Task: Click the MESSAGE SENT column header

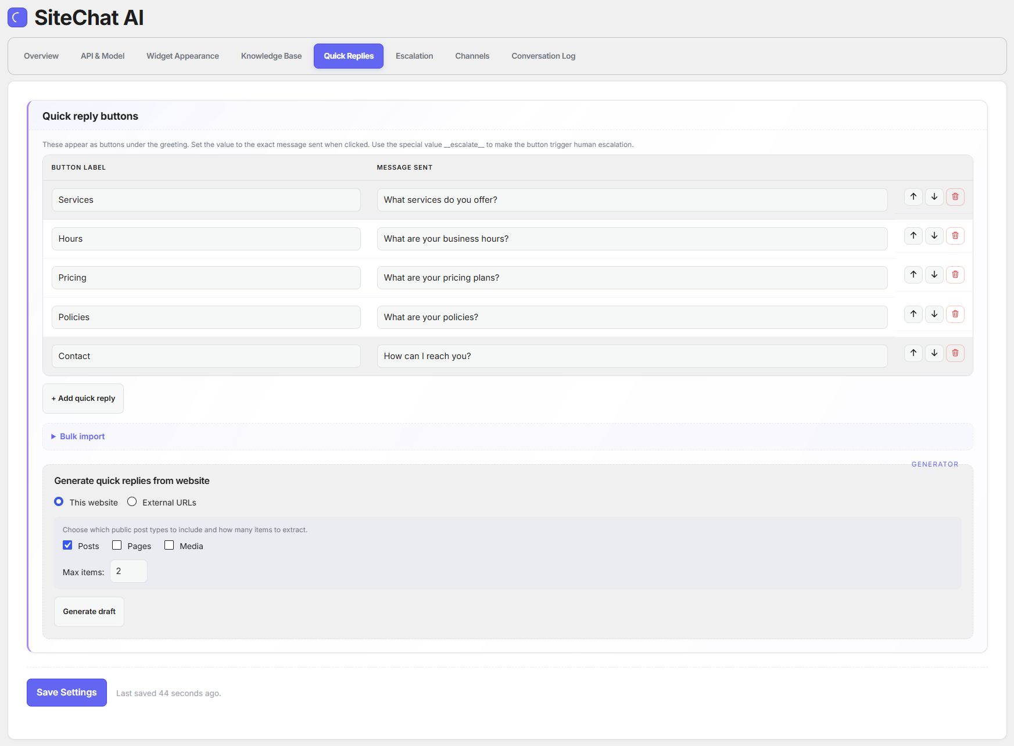Action: [404, 167]
